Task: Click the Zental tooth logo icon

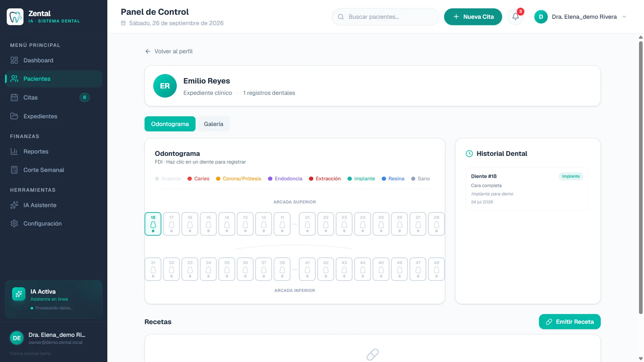Action: [x=15, y=17]
